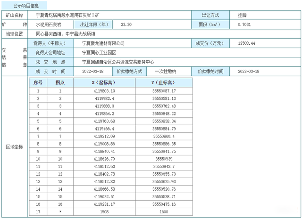Click the area value 0.7031

click(x=244, y=24)
